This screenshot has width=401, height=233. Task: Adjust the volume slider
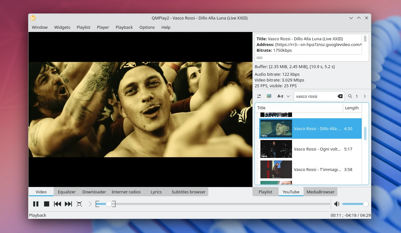[356, 204]
